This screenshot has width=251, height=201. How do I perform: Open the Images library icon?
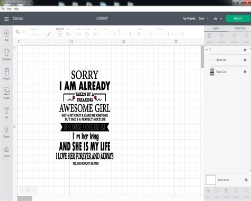[x=6, y=92]
